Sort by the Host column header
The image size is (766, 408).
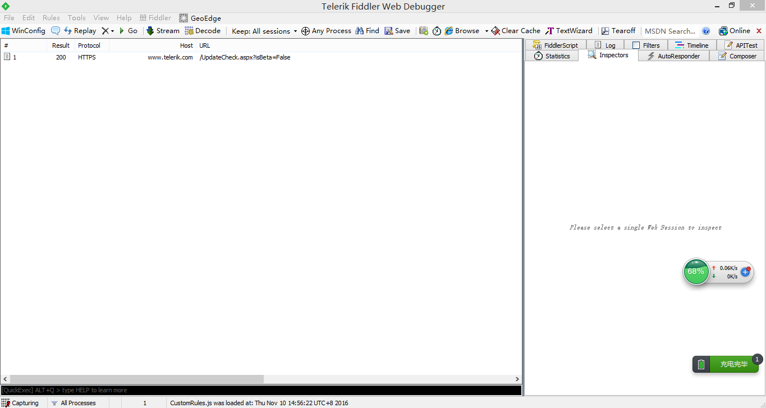152,45
